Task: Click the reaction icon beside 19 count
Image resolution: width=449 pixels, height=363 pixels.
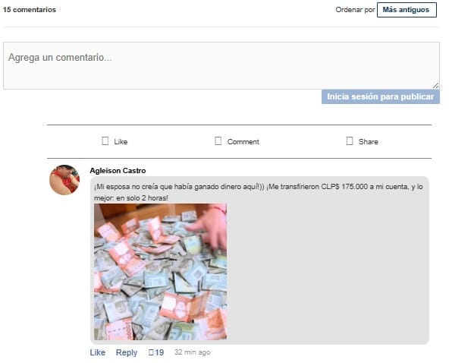Action: point(151,352)
